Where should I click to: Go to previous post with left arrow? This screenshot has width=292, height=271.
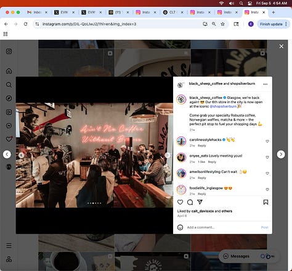coord(7,154)
